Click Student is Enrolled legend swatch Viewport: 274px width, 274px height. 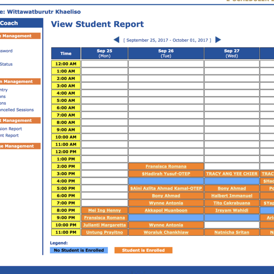pos(143,250)
